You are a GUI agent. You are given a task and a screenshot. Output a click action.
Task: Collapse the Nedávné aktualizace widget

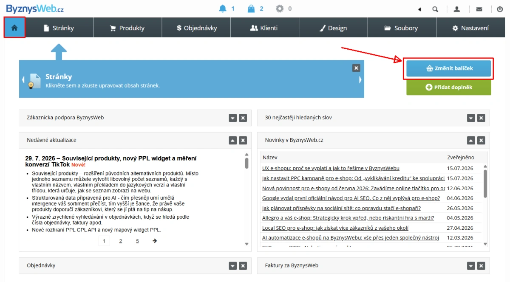(x=232, y=140)
